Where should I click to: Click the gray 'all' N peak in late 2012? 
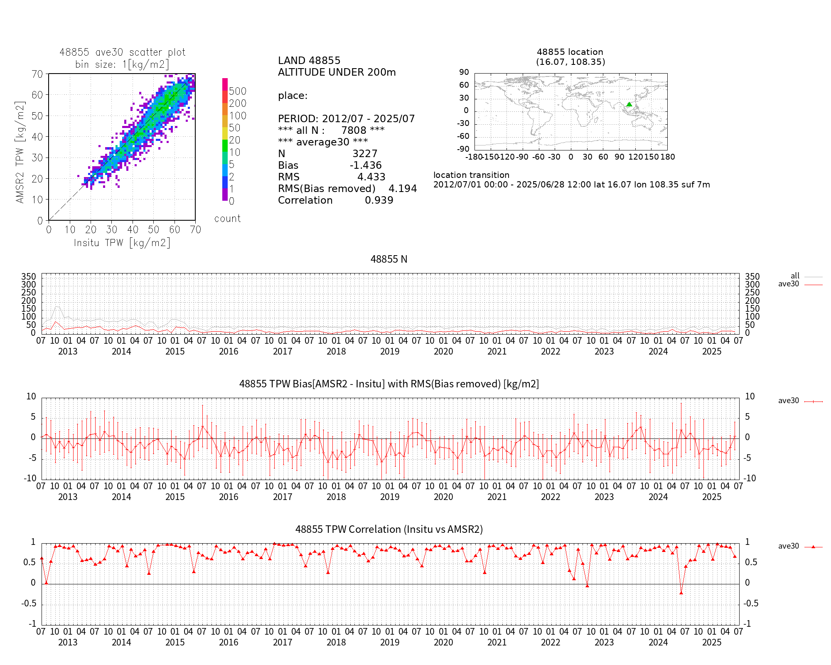[x=57, y=307]
